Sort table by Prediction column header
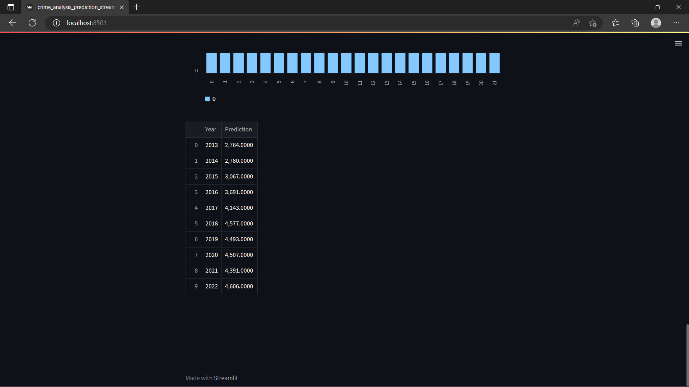 click(x=238, y=129)
